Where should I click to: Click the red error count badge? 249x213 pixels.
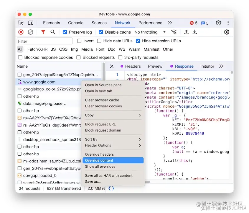(194, 23)
